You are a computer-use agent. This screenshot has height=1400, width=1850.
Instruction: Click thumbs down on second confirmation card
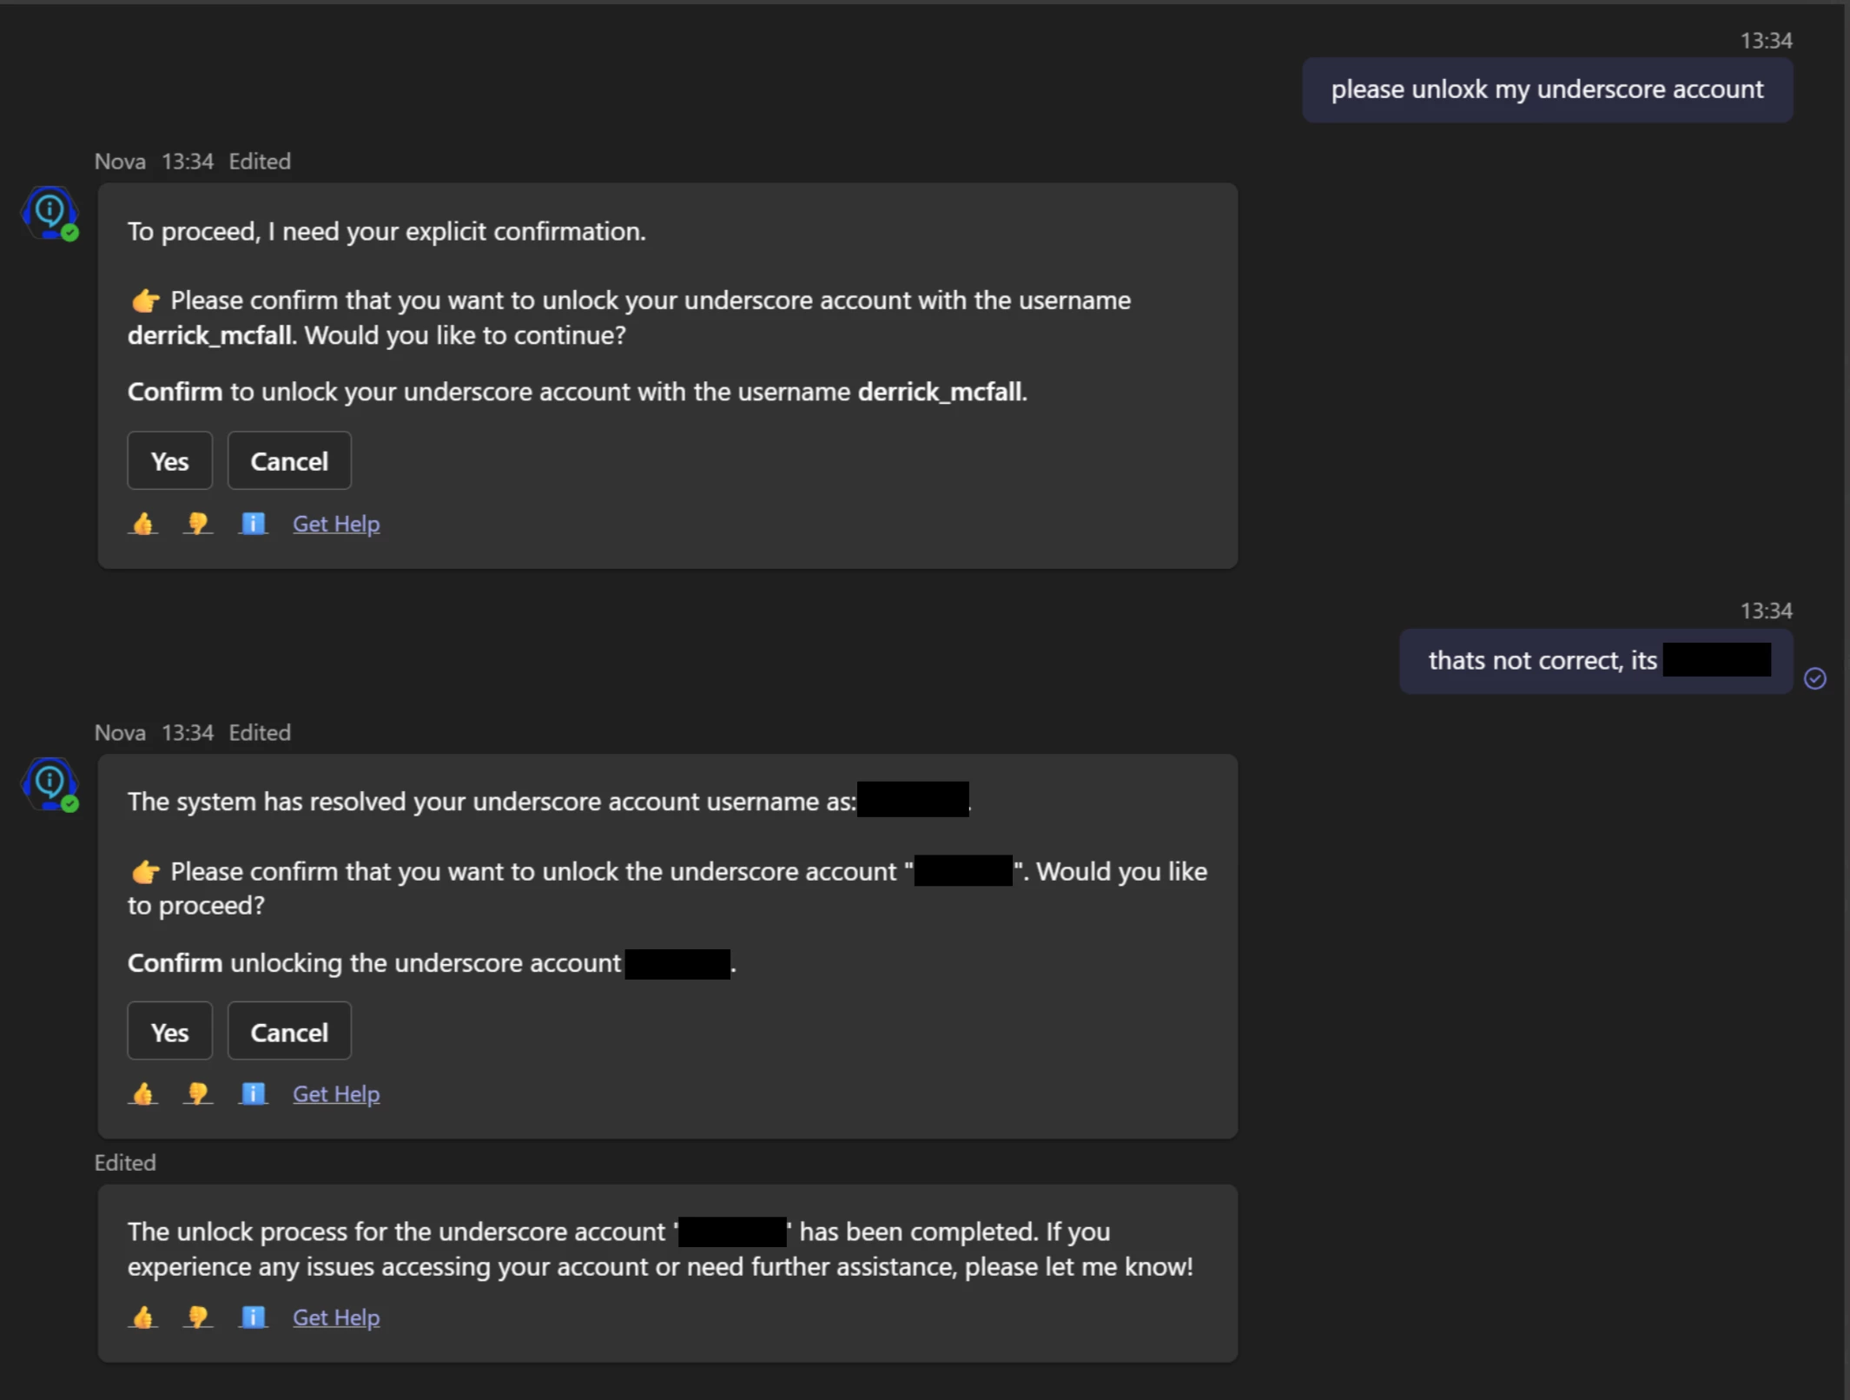[x=198, y=1093]
